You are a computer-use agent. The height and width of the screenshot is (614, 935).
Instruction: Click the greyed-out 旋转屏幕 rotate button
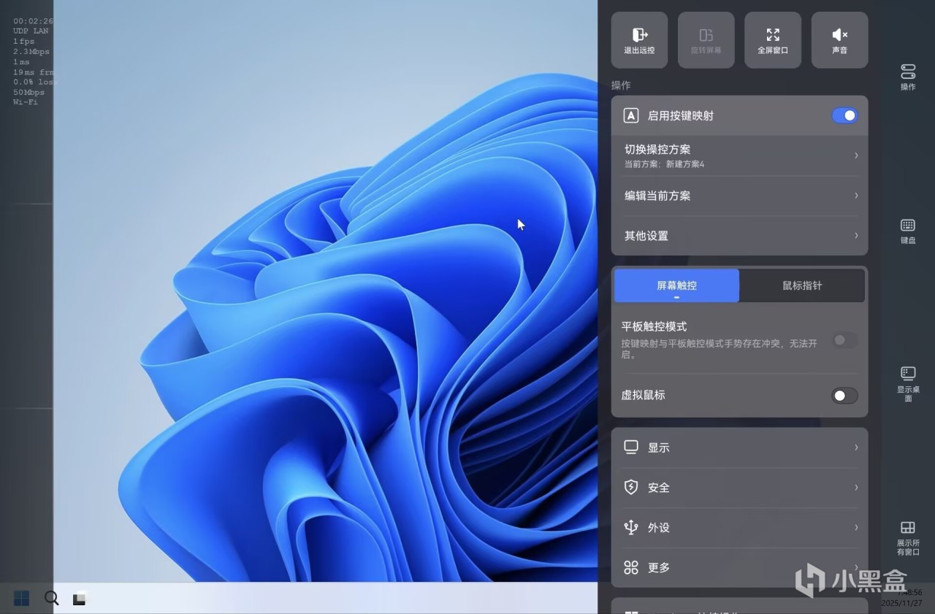point(706,40)
